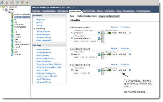Select vmturbo-community VM in tree
163x102 pixels.
(22, 44)
